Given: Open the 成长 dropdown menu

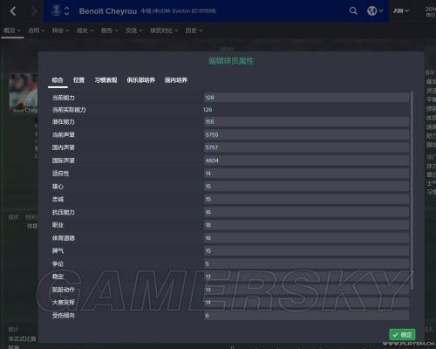Looking at the screenshot, I should coord(85,31).
